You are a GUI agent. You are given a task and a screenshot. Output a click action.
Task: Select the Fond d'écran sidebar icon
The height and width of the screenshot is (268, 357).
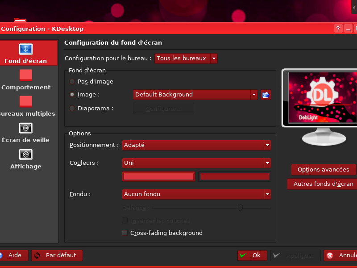tap(25, 49)
